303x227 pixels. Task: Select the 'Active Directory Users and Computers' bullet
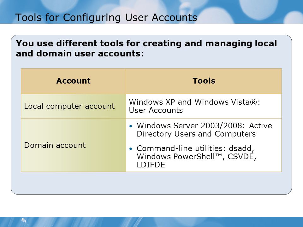pyautogui.click(x=204, y=130)
